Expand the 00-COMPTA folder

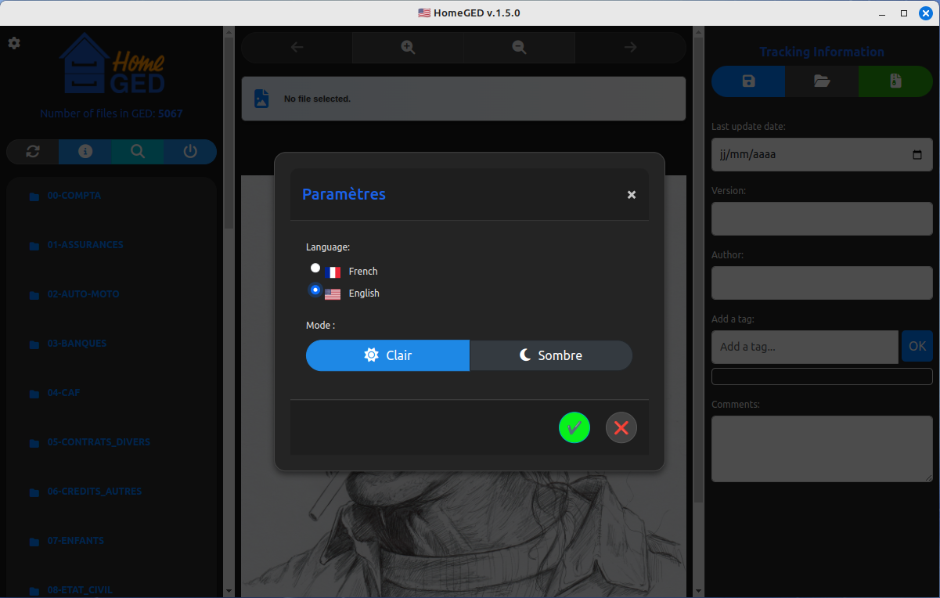point(74,196)
